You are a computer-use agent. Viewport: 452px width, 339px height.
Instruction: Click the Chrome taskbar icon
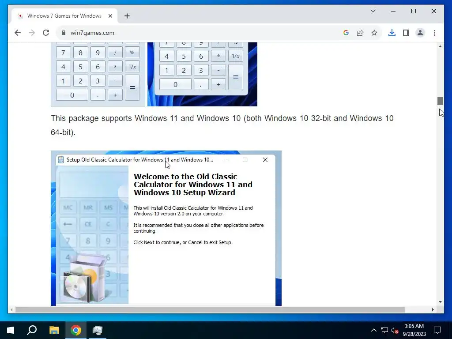(x=76, y=330)
